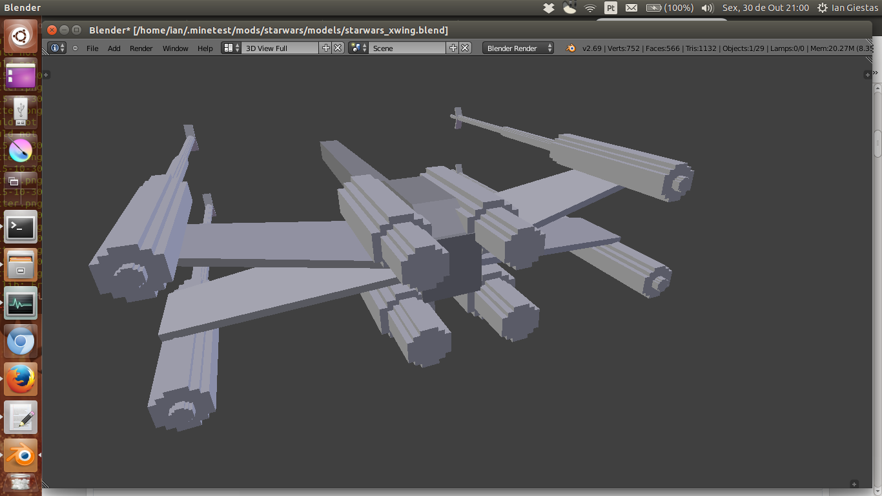Collapse the header menus with the minus toggle
This screenshot has width=882, height=496.
(x=74, y=48)
